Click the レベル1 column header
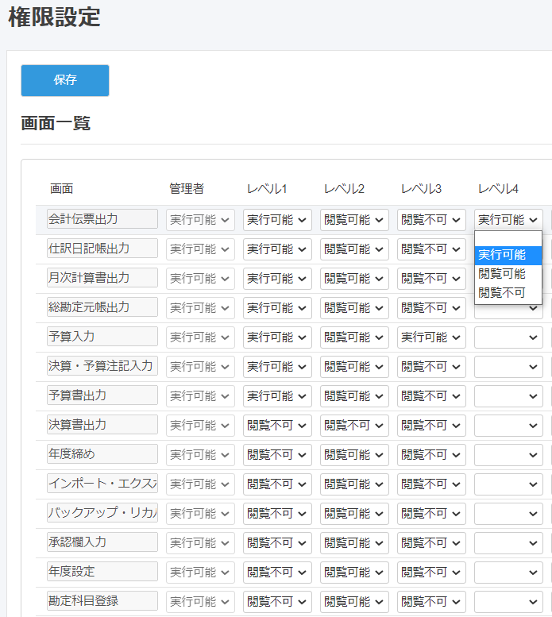The height and width of the screenshot is (617, 552). 267,189
